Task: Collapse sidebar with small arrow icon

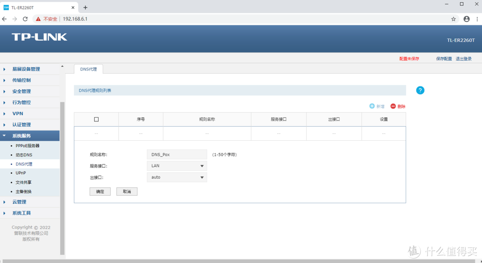Action: pos(62,67)
